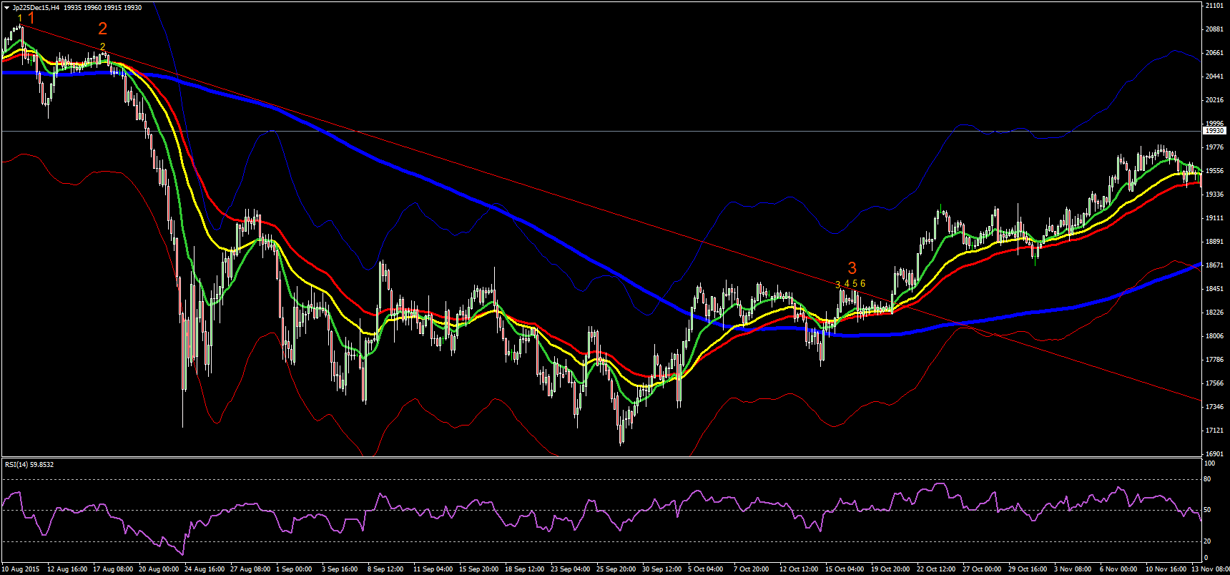The height and width of the screenshot is (575, 1230).
Task: Click the small '6' marker near 15 Oct
Action: coord(862,284)
